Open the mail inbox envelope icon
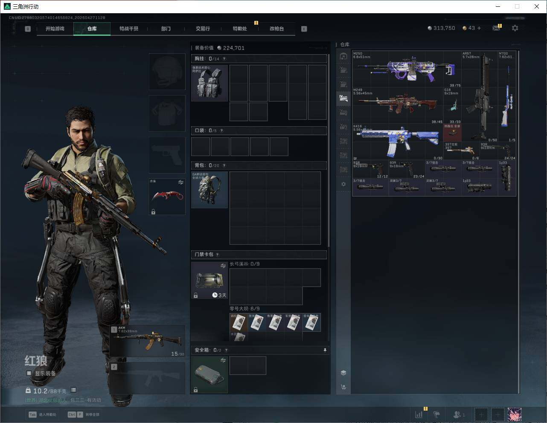The width and height of the screenshot is (547, 423). pos(496,28)
